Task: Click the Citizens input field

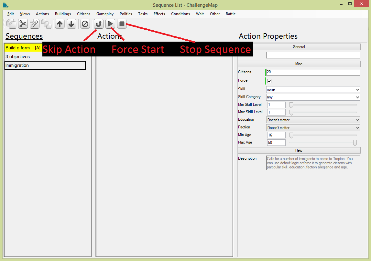Action: pos(313,72)
